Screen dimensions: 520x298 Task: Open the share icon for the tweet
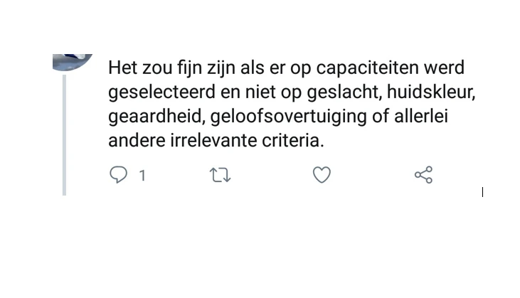point(423,175)
